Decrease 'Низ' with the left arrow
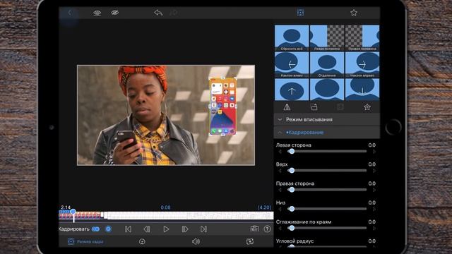The width and height of the screenshot is (452, 254). point(280,209)
